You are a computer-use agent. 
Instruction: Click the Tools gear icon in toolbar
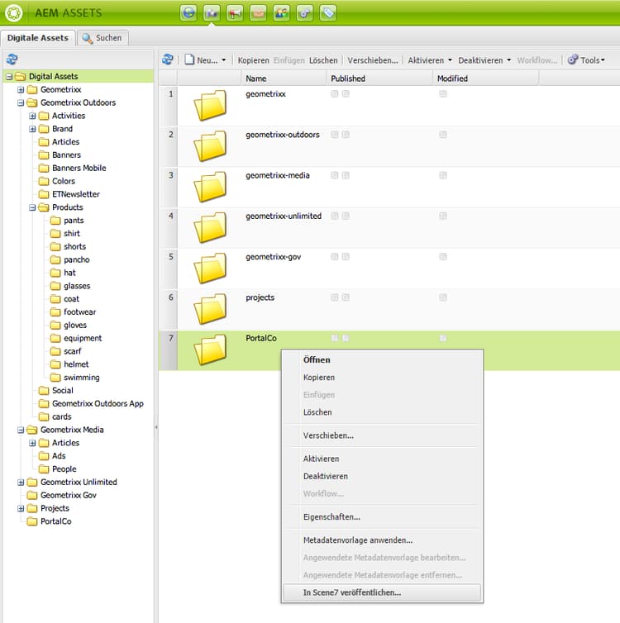(x=573, y=59)
